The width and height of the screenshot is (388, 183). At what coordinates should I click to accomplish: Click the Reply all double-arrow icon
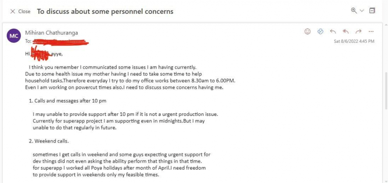[x=346, y=31]
